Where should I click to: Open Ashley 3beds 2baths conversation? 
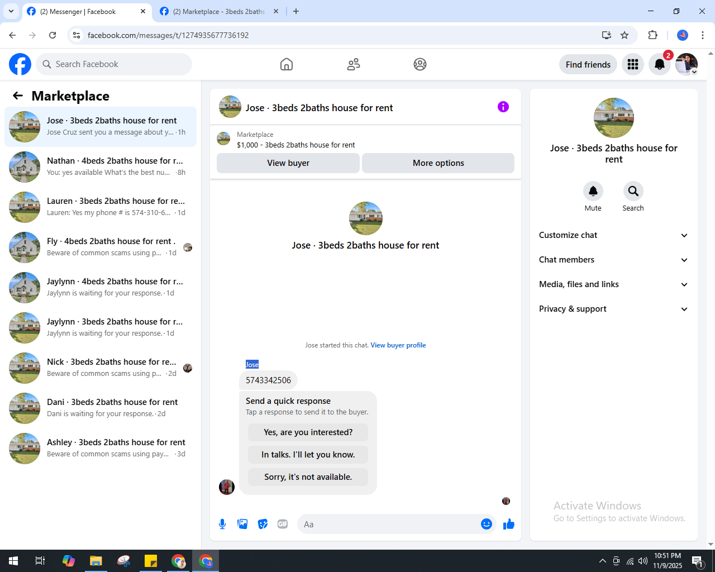[101, 448]
